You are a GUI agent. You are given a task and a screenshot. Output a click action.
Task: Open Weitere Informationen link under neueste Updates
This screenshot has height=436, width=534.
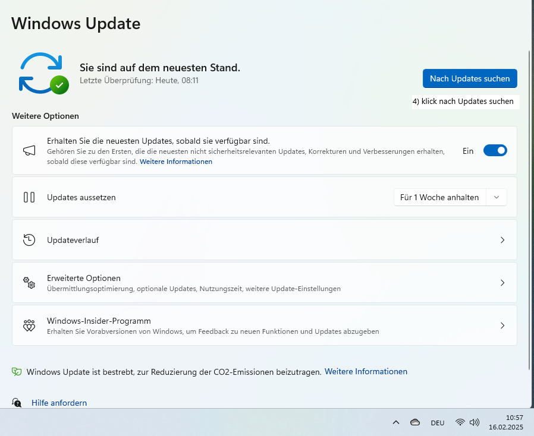(176, 162)
